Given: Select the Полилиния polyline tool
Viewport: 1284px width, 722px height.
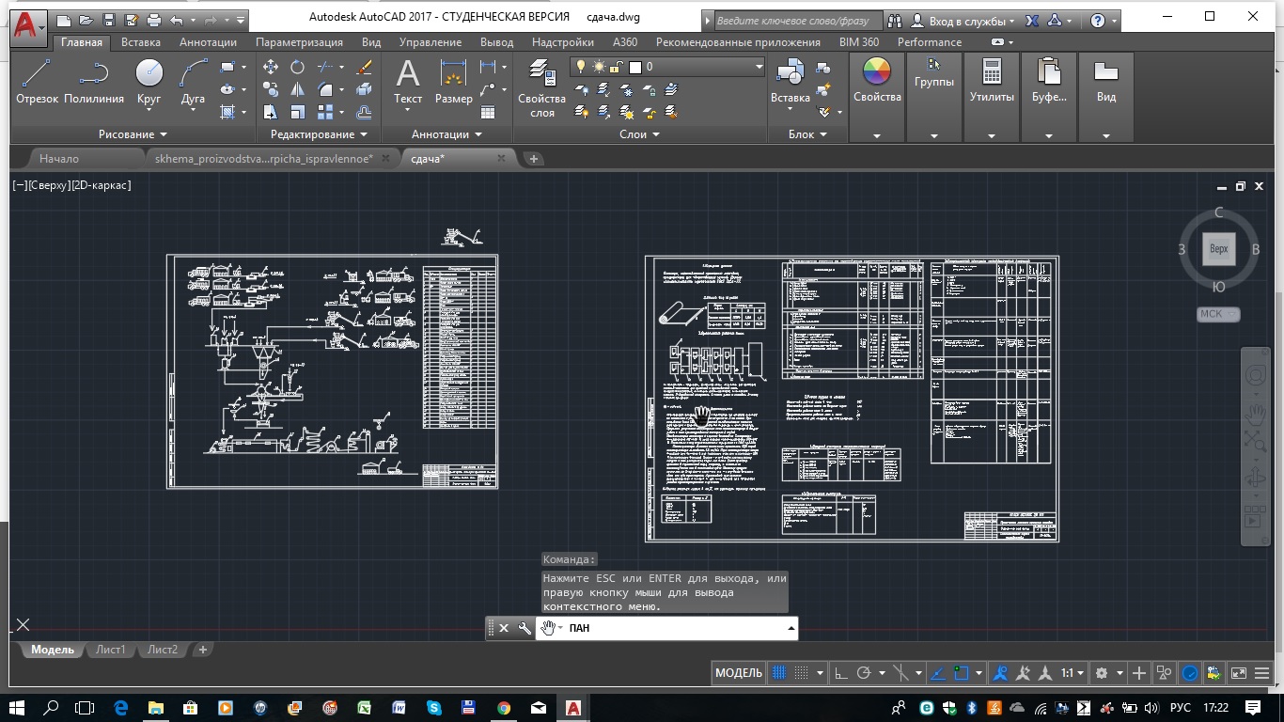Looking at the screenshot, I should [x=94, y=81].
